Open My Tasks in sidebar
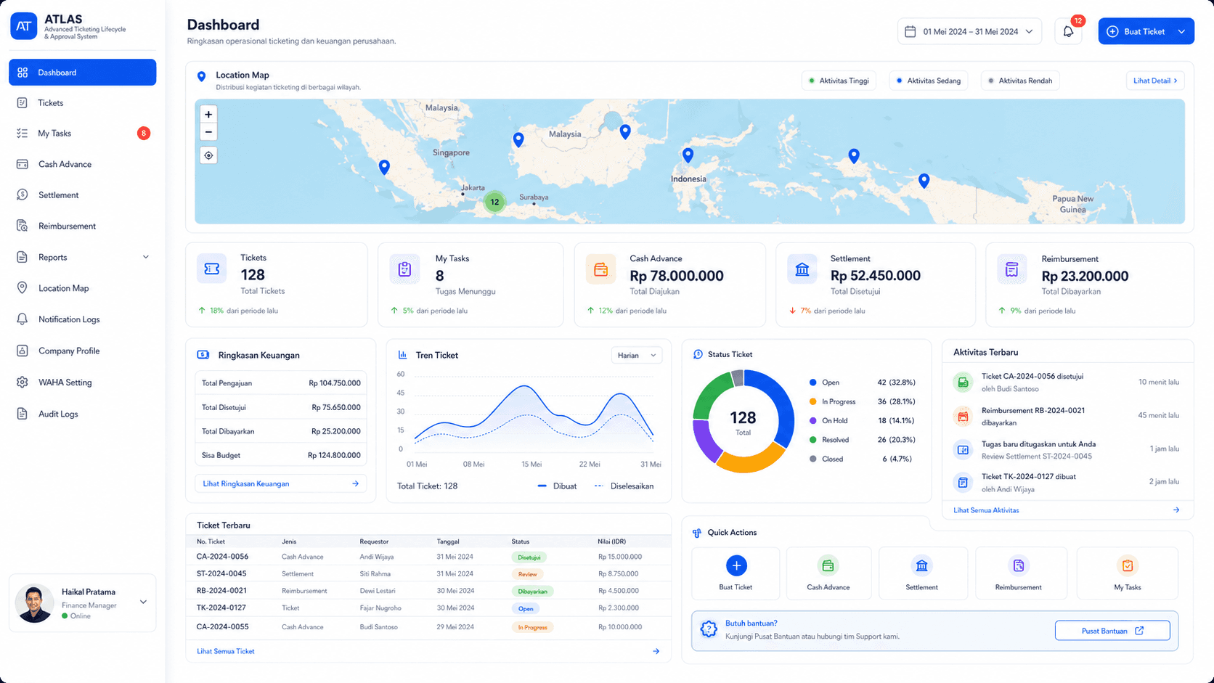This screenshot has height=683, width=1214. [82, 134]
